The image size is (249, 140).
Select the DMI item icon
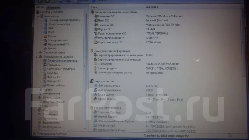click(x=46, y=28)
